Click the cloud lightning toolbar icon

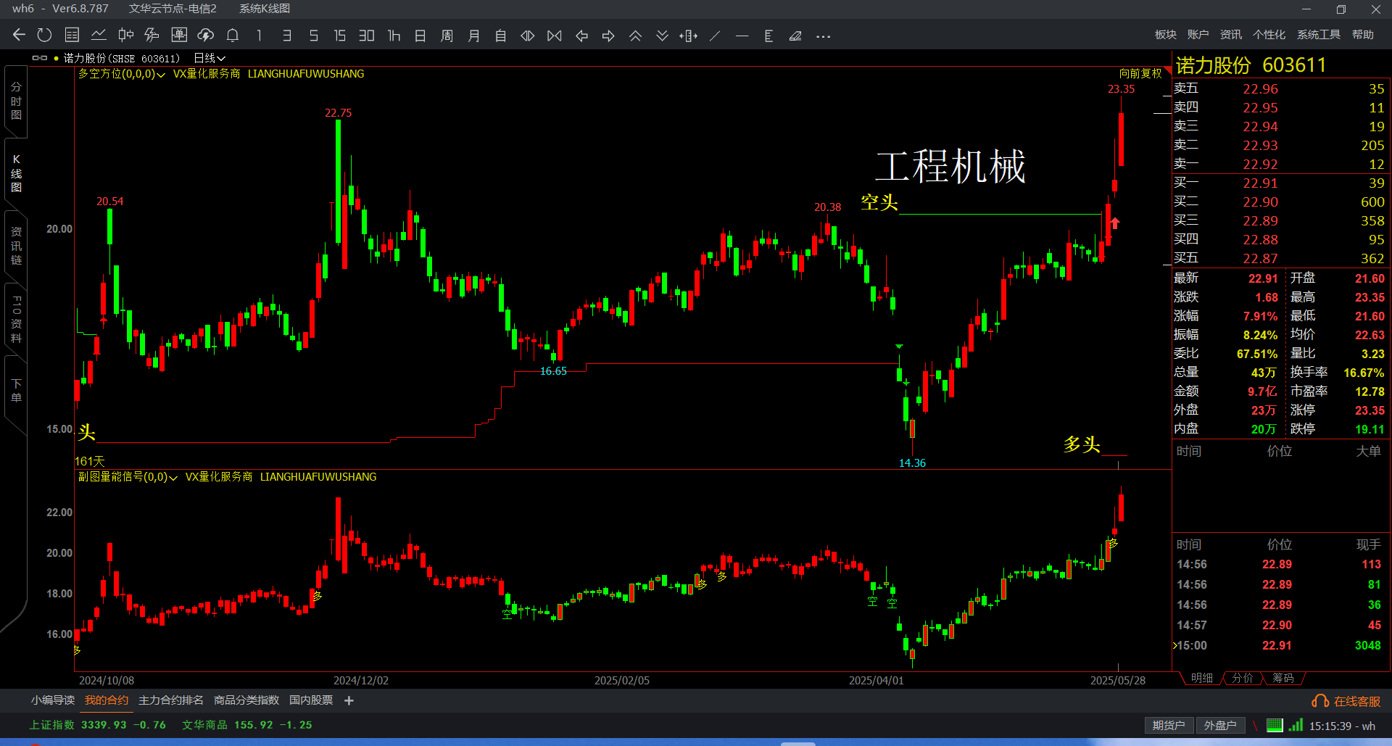(206, 35)
